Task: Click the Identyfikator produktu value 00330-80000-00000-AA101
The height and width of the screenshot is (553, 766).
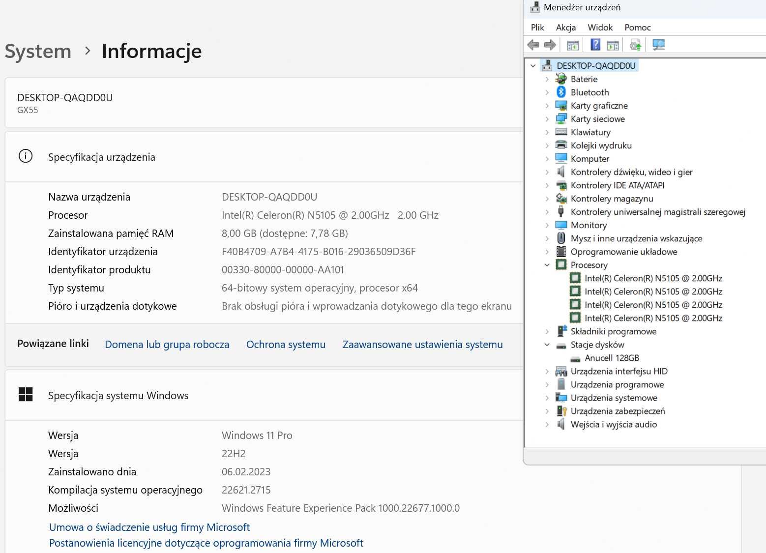Action: tap(283, 269)
